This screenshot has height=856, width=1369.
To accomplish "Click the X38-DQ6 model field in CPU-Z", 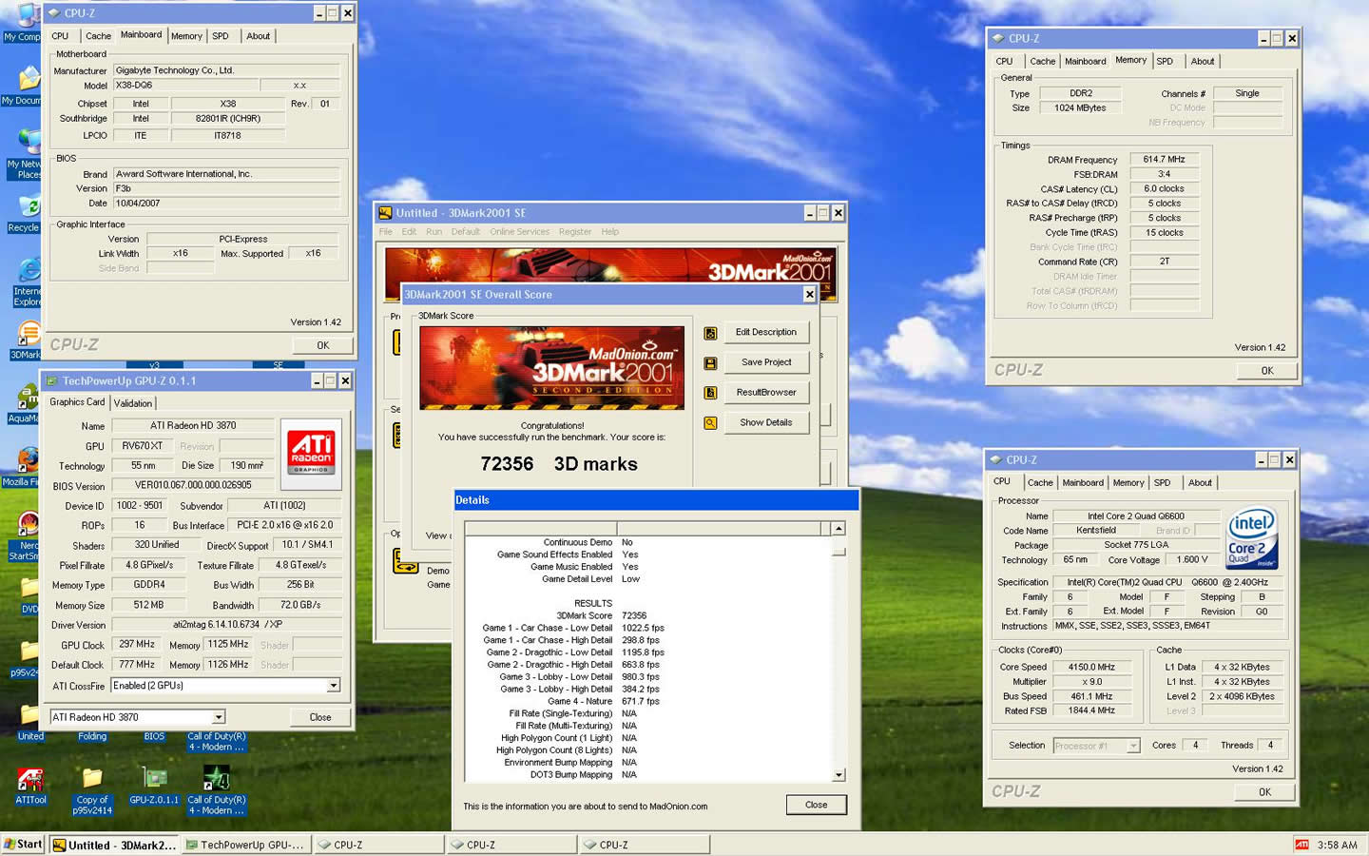I will 185,86.
